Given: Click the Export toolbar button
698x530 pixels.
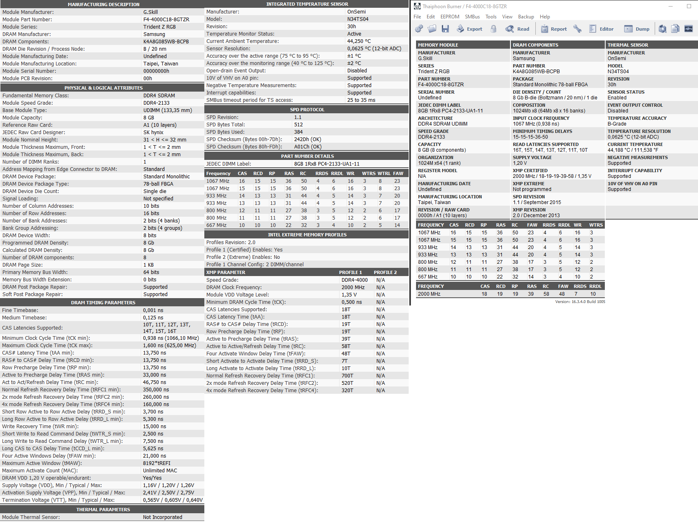Looking at the screenshot, I should pos(470,29).
